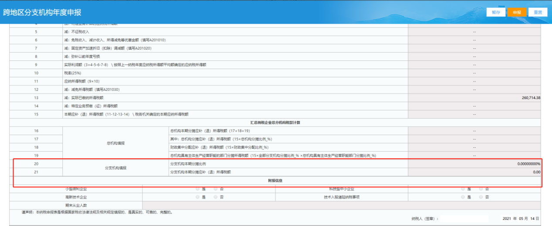
Task: Set 技术入股递延纳税事项 to 是
Action: pyautogui.click(x=463, y=197)
